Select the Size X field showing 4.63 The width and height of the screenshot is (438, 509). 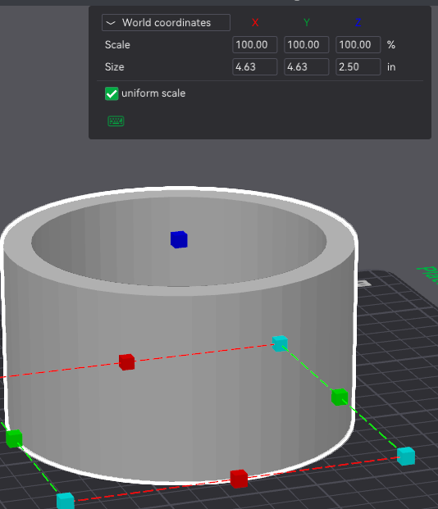pyautogui.click(x=255, y=67)
